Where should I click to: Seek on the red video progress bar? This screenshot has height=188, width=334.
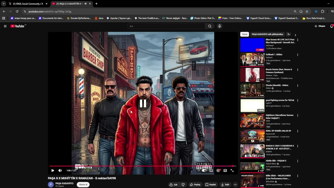click(x=143, y=166)
